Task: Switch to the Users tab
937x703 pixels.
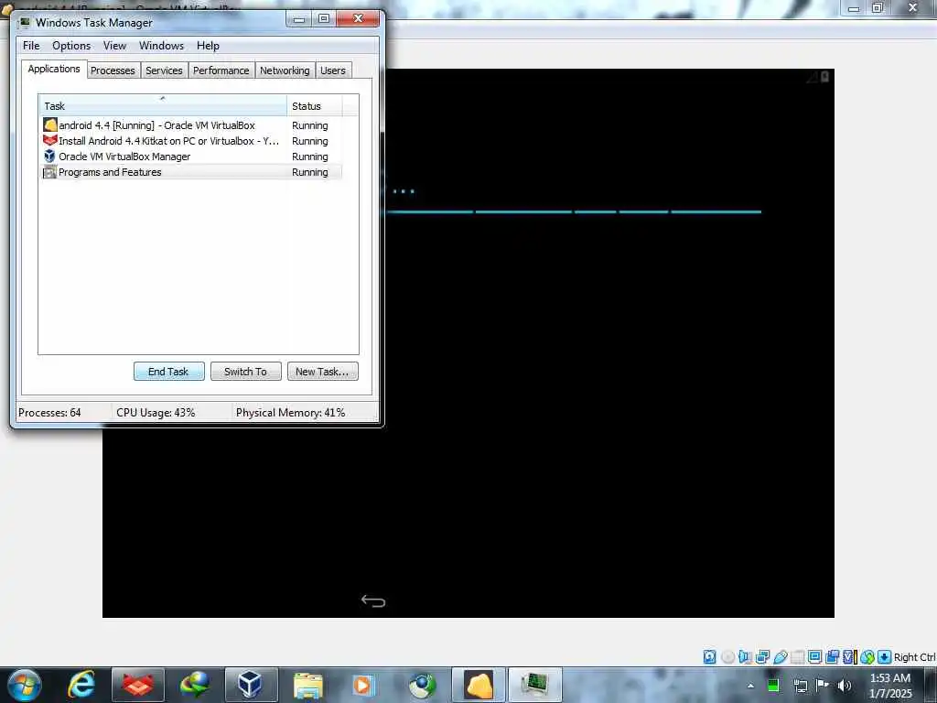Action: pos(333,70)
